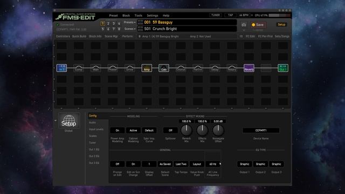Select the purple Reverb block

pyautogui.click(x=249, y=68)
